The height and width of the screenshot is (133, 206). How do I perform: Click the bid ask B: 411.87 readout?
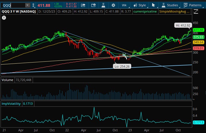tap(71, 5)
